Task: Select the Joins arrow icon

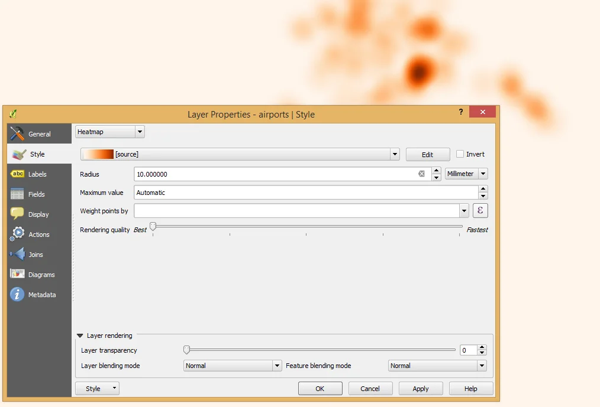Action: (18, 255)
